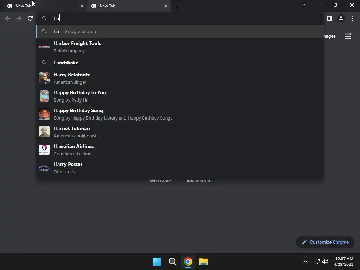Open the clock showing 12:07 AM

(344, 262)
